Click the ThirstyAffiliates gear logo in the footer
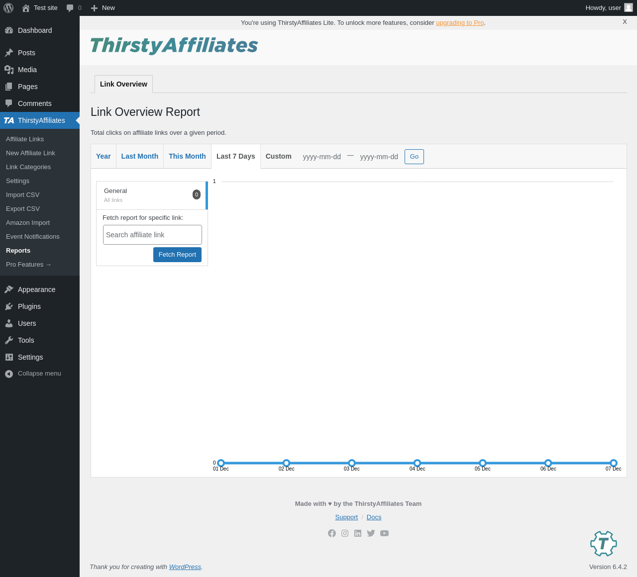This screenshot has height=577, width=637. (x=604, y=544)
